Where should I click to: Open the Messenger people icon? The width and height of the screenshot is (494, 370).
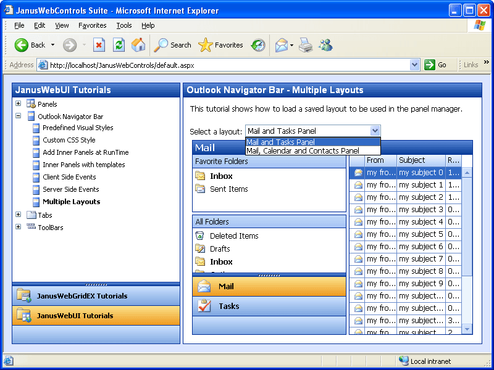325,45
